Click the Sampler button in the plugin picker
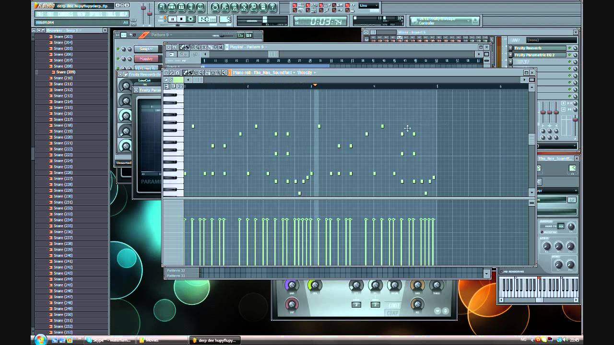Image resolution: width=614 pixels, height=345 pixels. coord(147,48)
